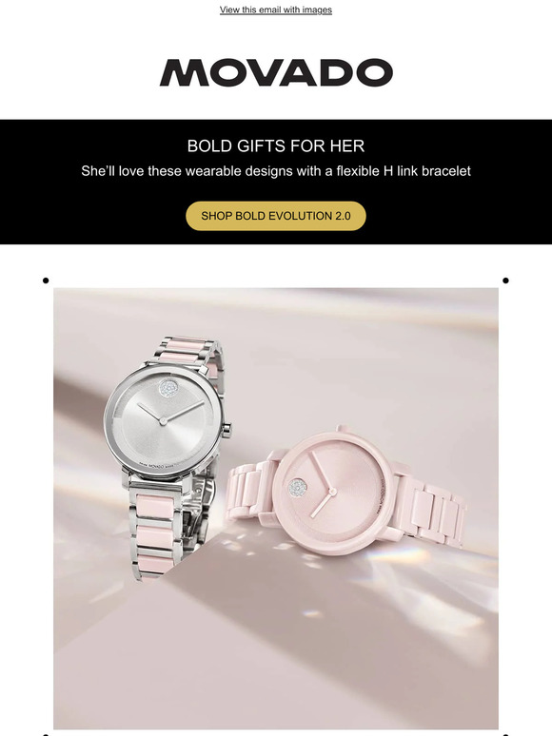
Task: Click the pink bracelet left of the pink dial
Action: 250,492
